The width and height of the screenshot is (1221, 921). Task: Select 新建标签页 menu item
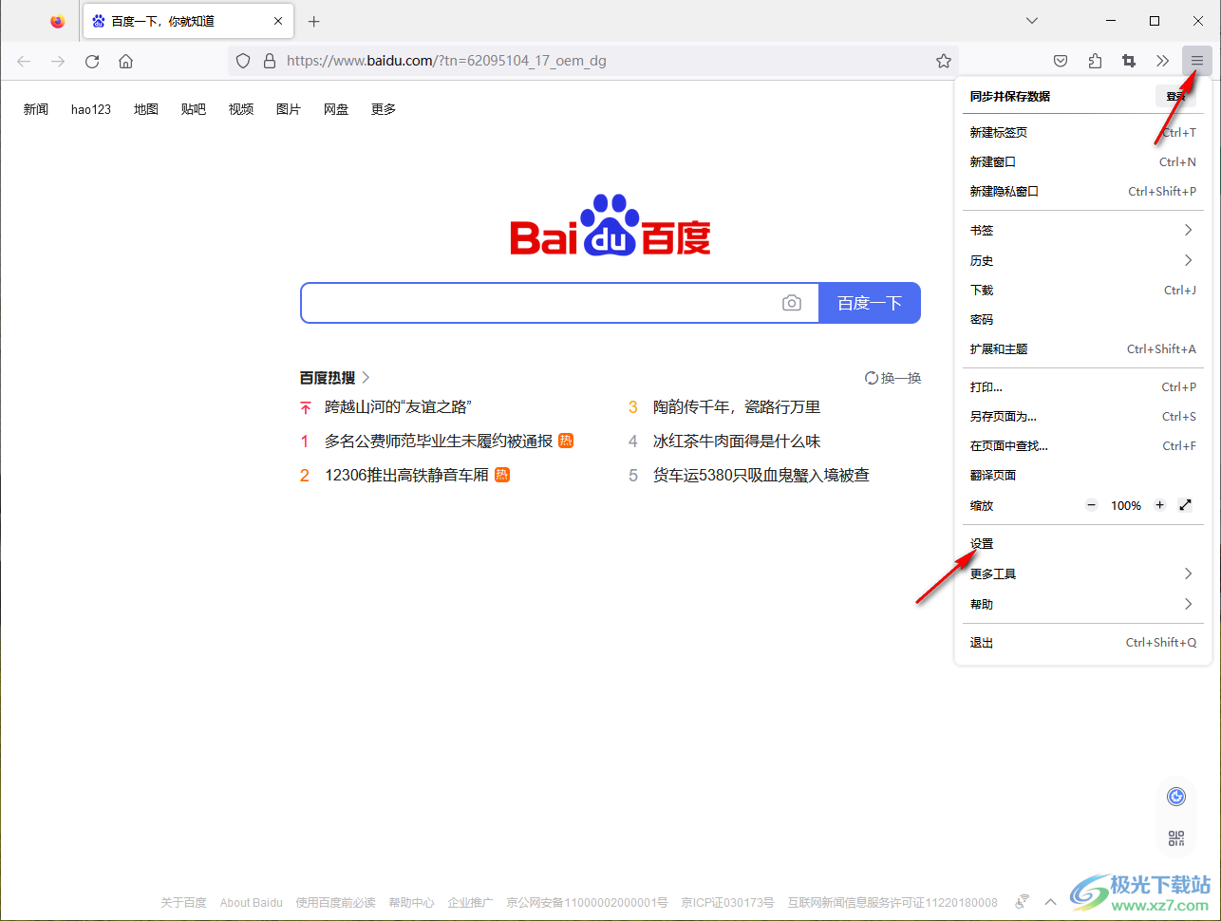click(x=1083, y=133)
